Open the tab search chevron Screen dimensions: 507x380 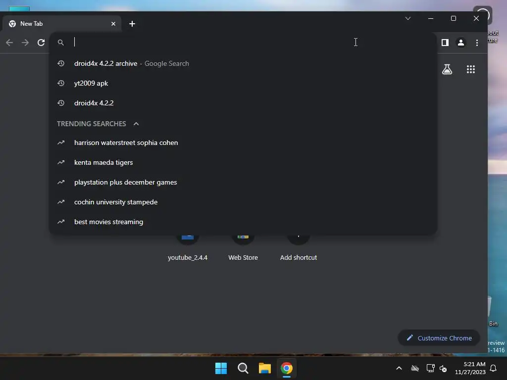click(408, 18)
